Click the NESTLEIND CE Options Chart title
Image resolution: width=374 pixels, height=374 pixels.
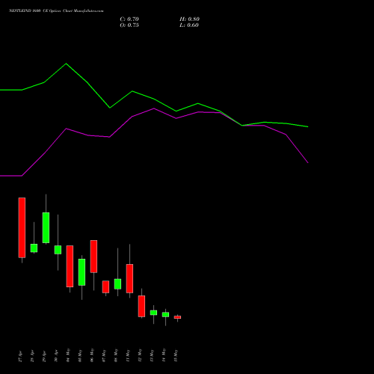(56, 11)
